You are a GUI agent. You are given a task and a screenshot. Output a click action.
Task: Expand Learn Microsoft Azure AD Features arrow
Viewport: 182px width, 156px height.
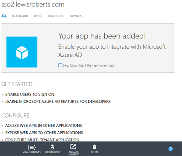[2, 102]
